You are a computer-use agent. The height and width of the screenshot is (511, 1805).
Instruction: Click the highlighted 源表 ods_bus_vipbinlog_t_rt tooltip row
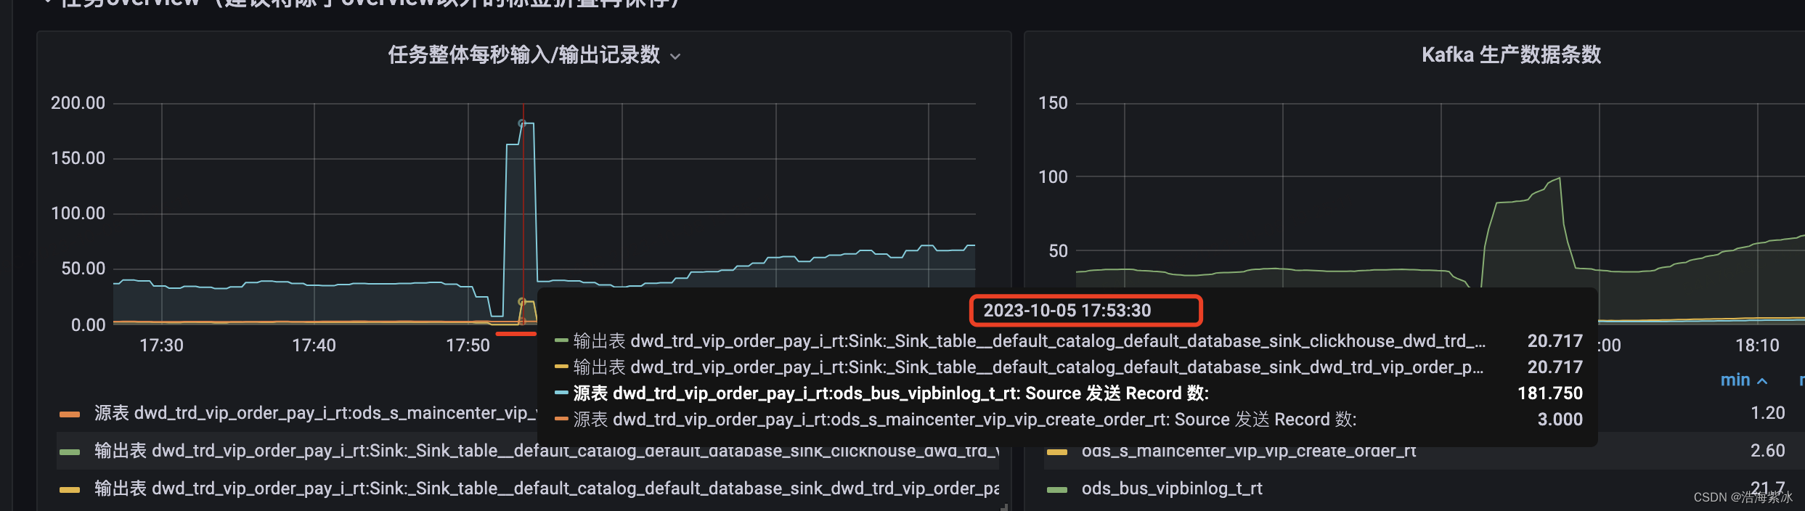pos(1068,393)
